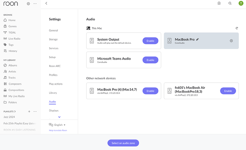Rename MacBook Pro with pencil icon
This screenshot has width=246, height=150.
point(198,39)
